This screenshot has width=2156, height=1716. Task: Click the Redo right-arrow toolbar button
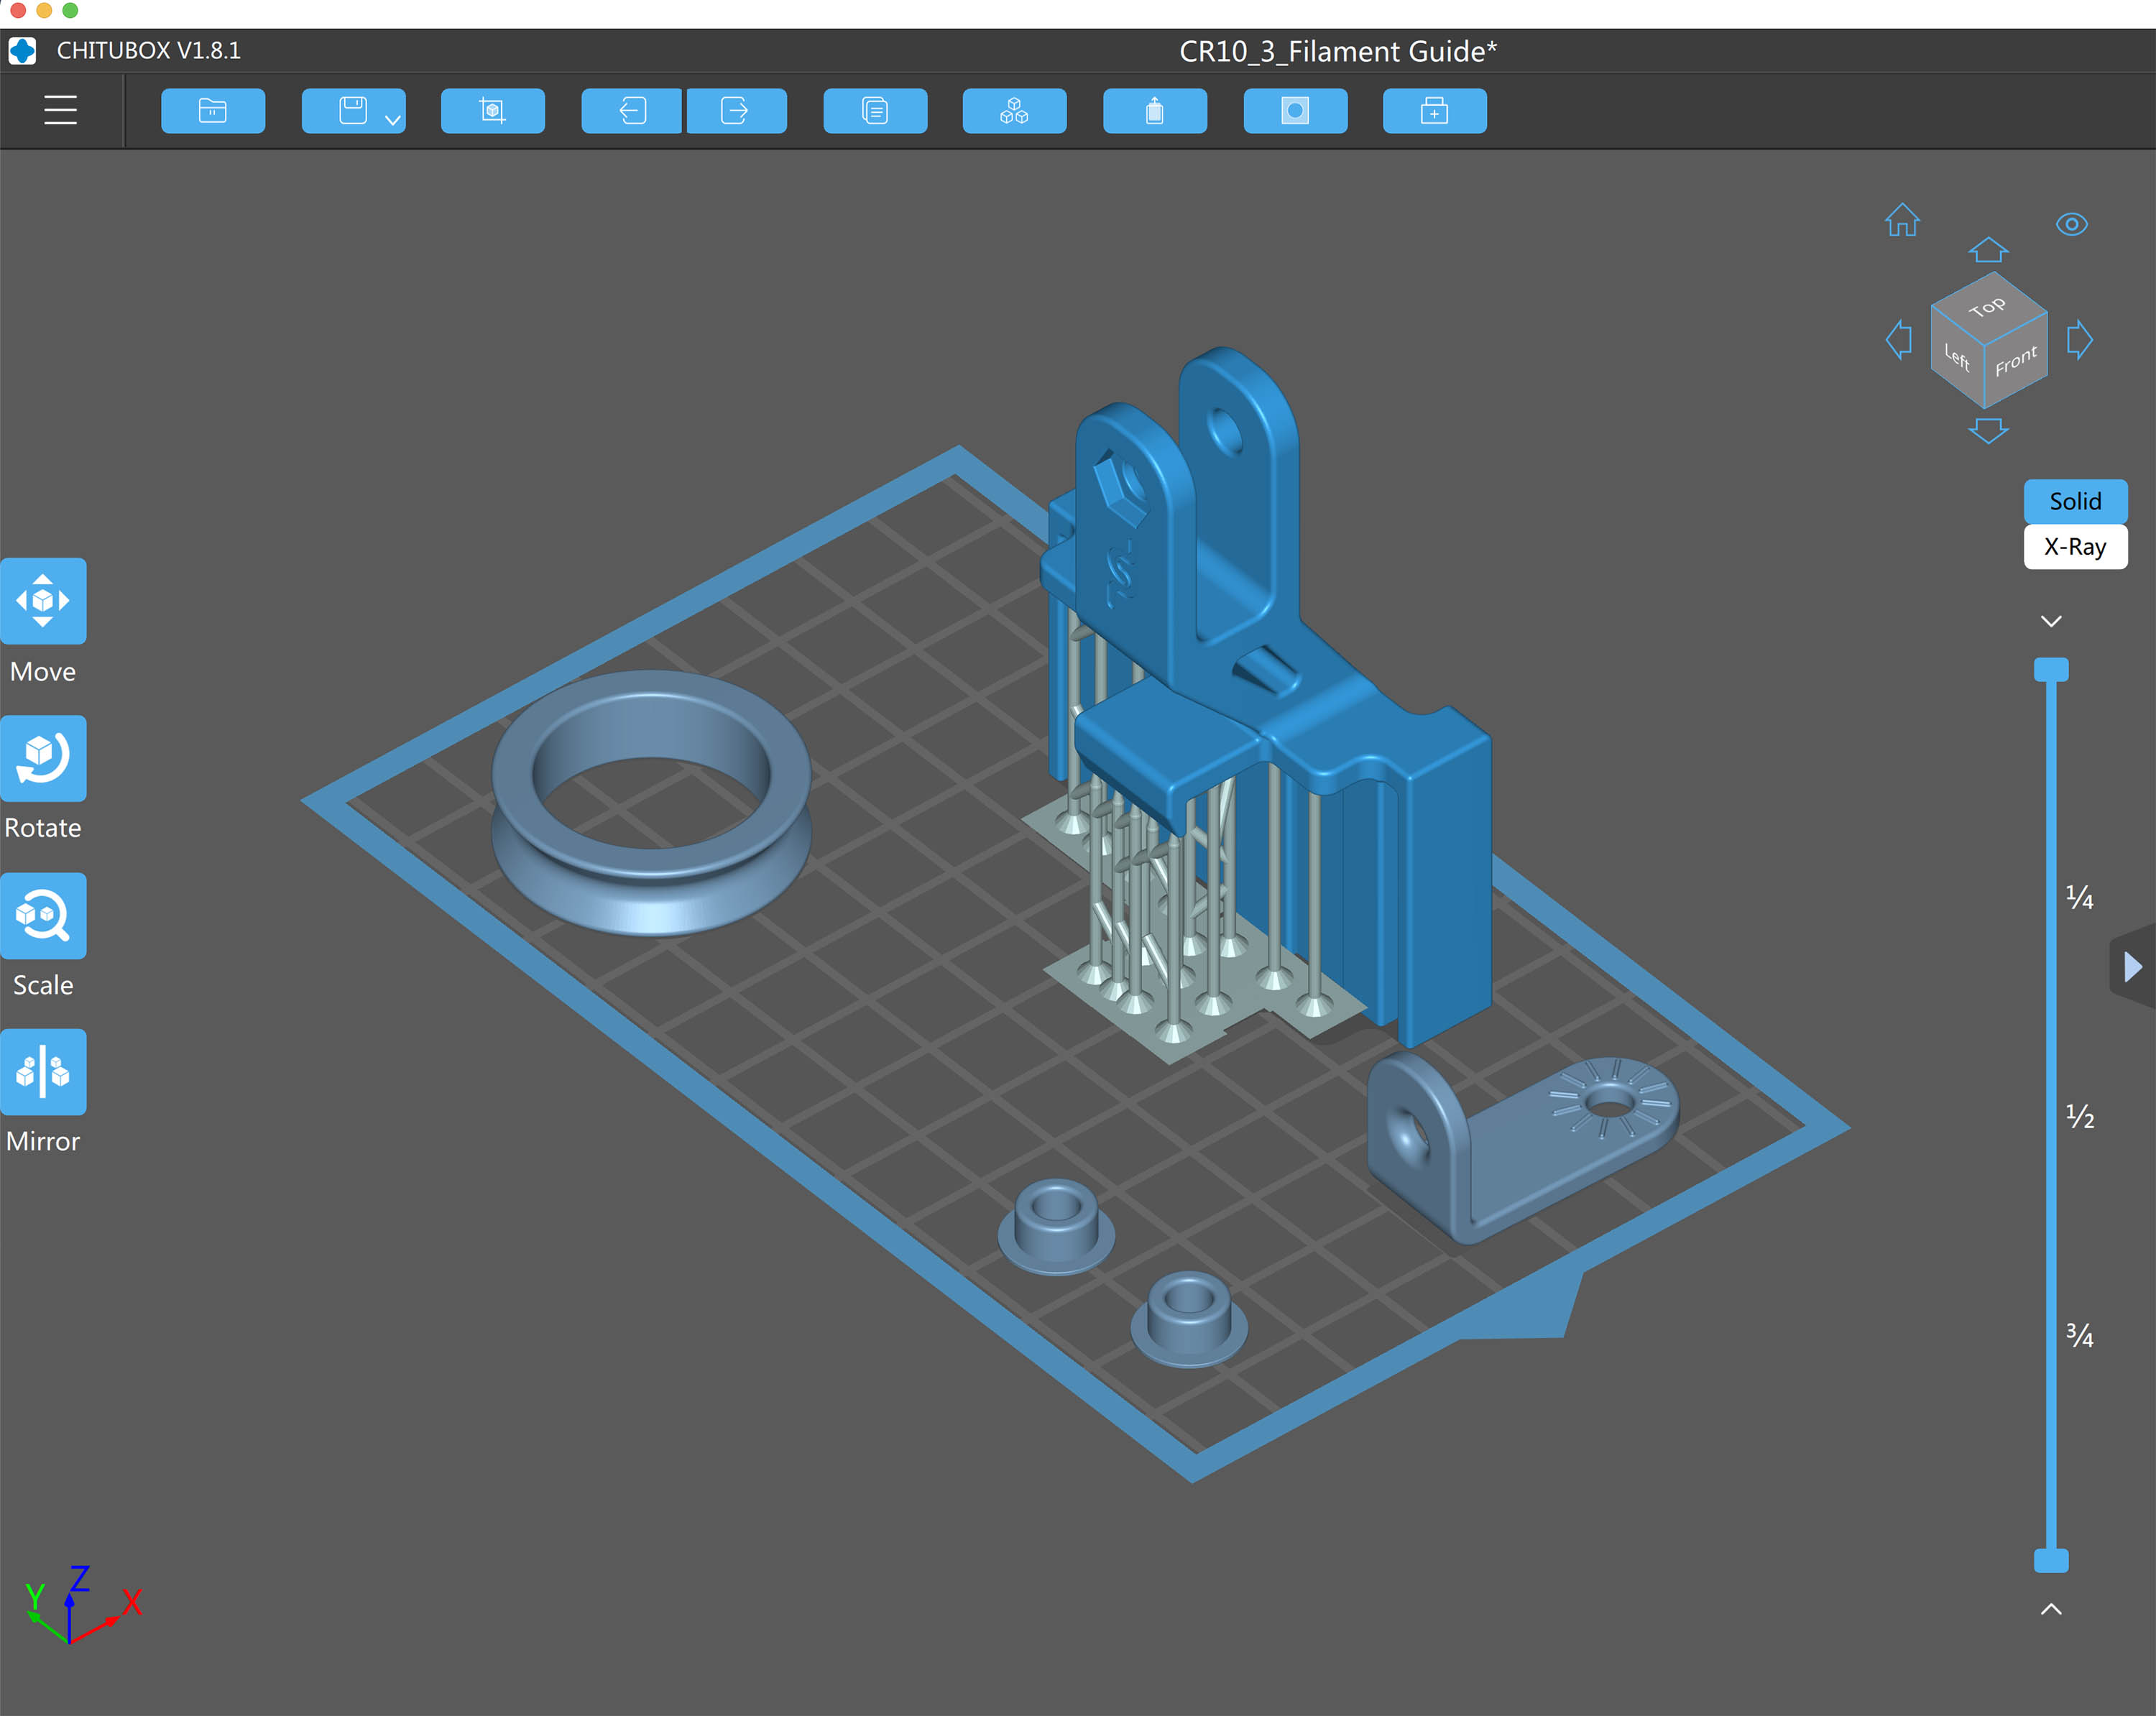(x=736, y=110)
